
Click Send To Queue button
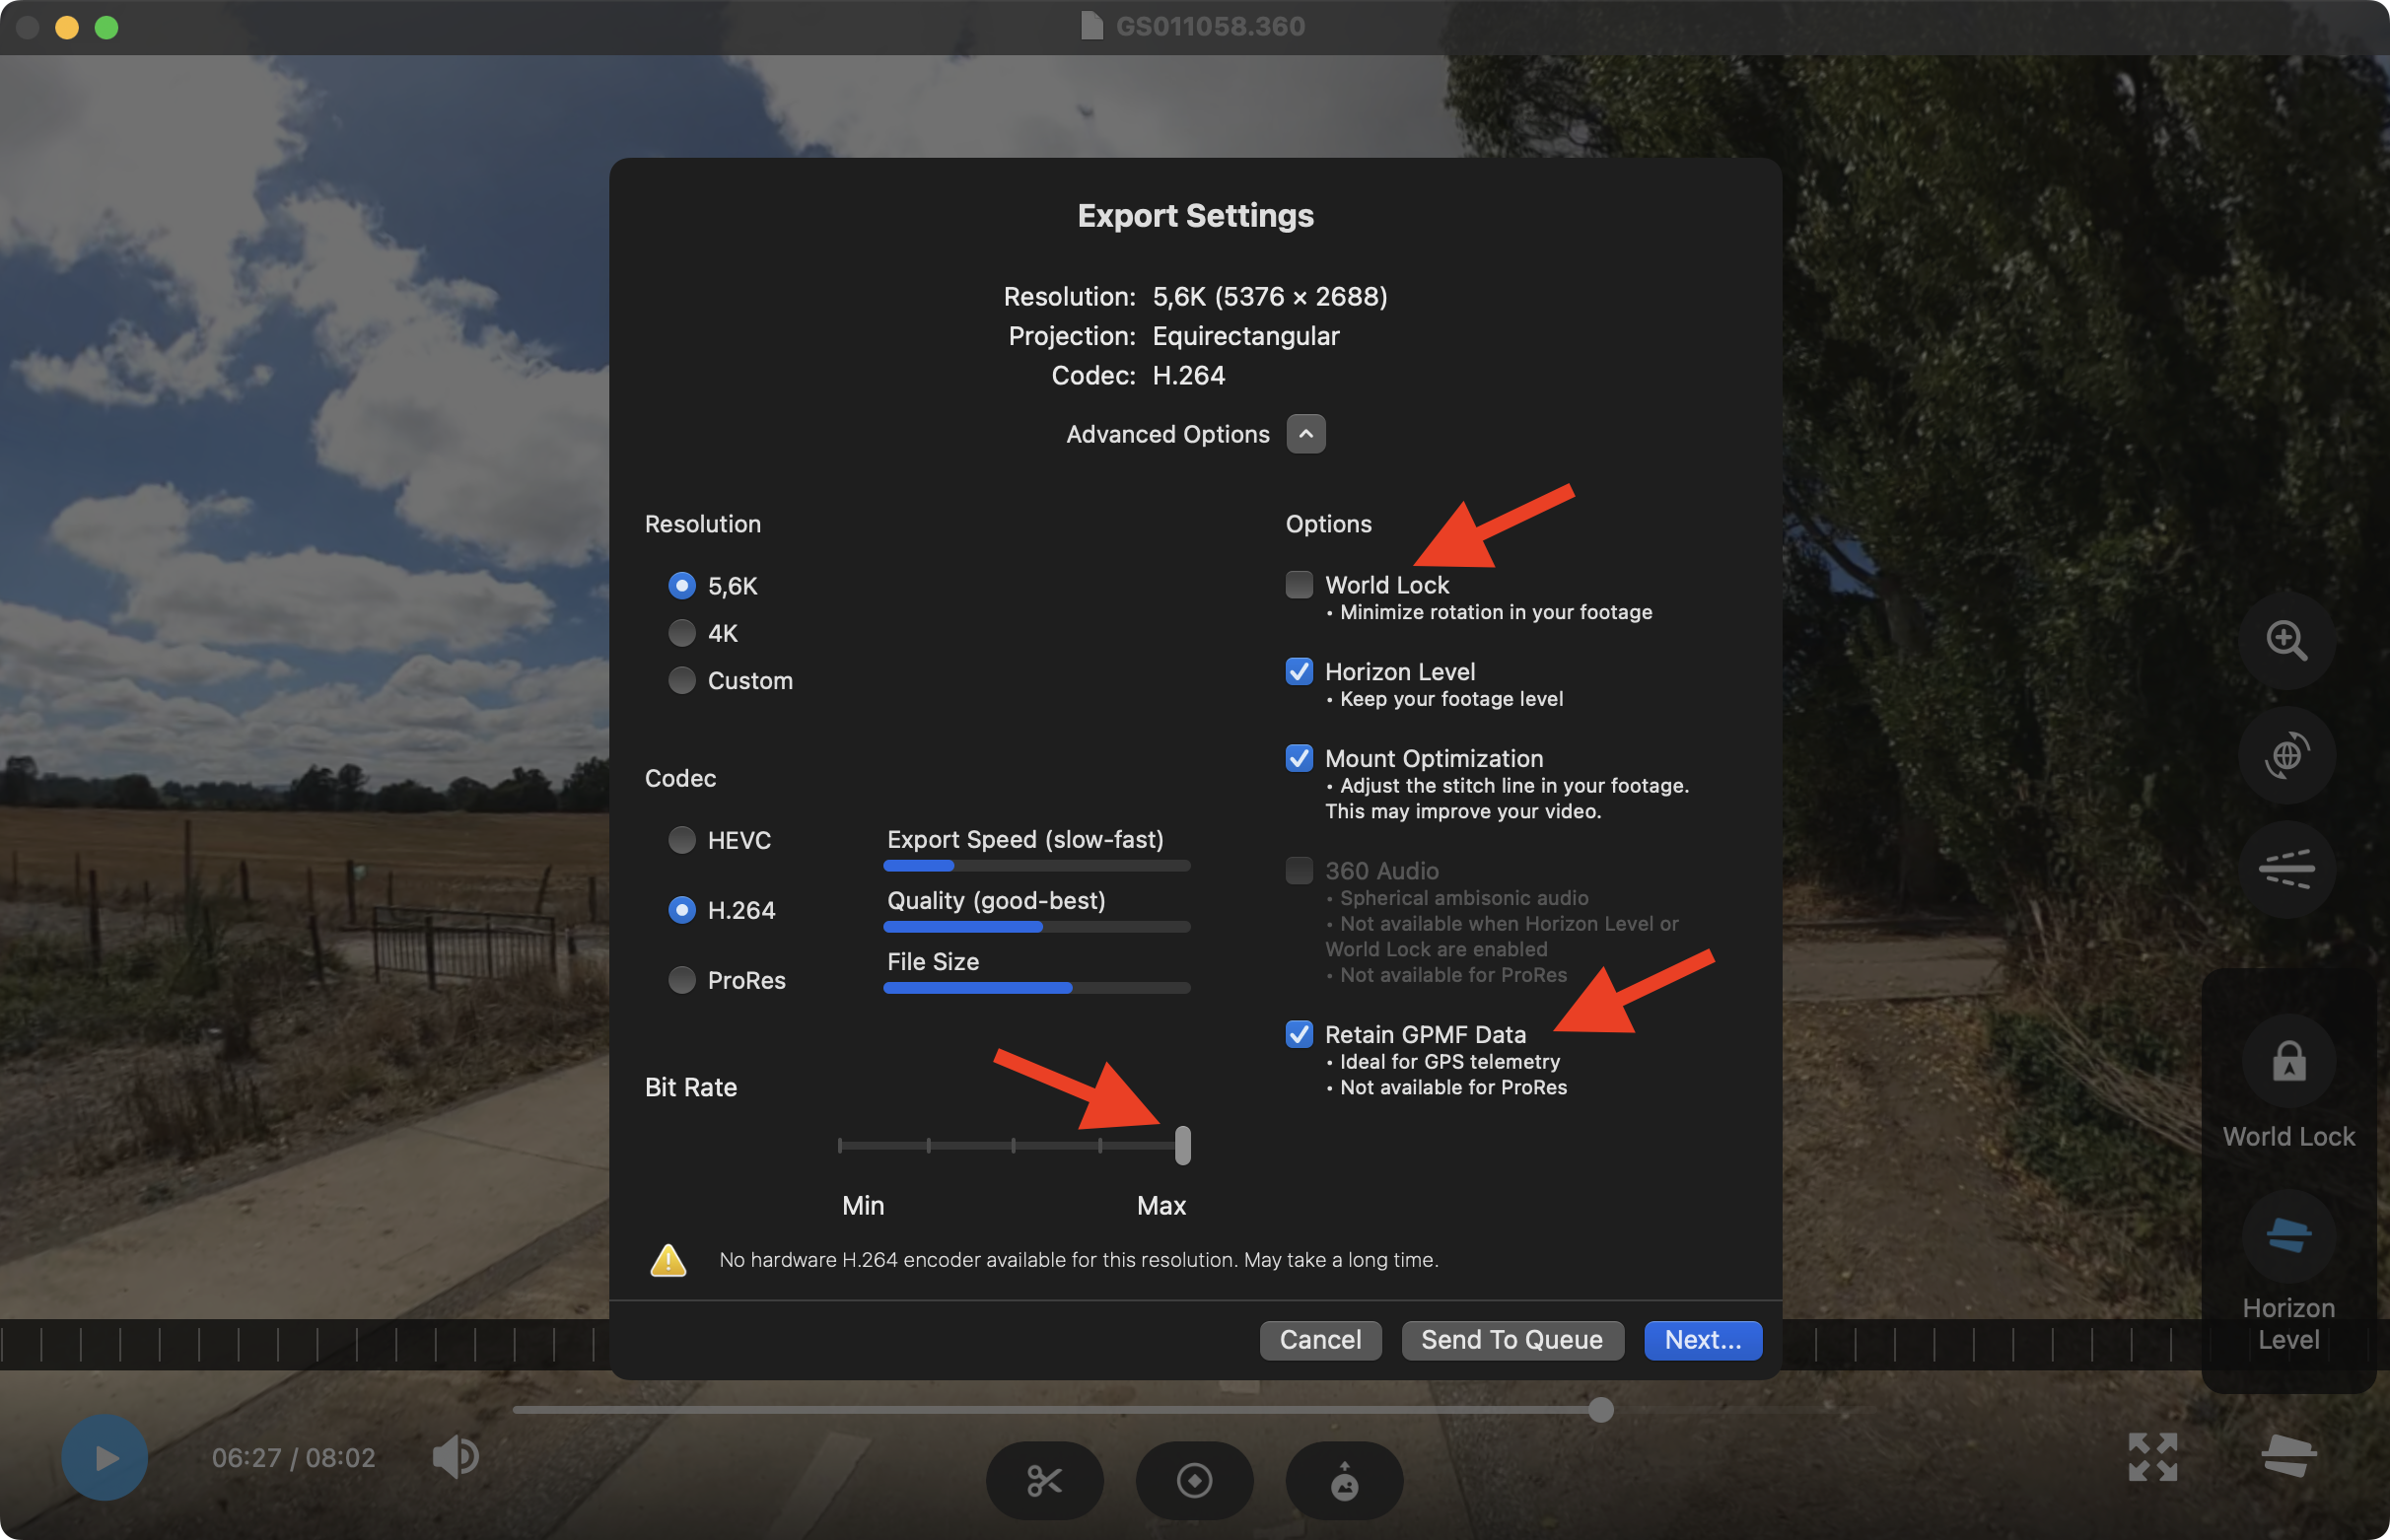pyautogui.click(x=1511, y=1340)
